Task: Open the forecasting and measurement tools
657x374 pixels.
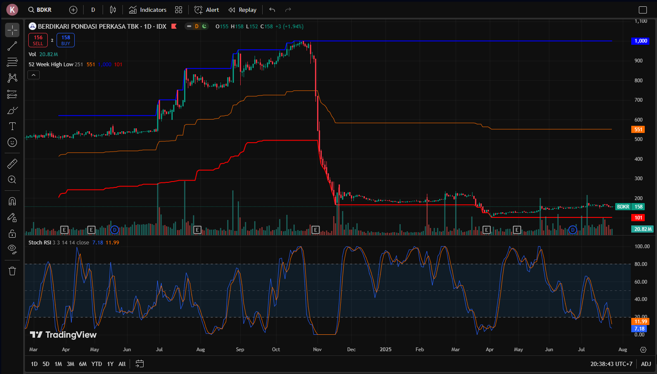Action: (x=12, y=94)
